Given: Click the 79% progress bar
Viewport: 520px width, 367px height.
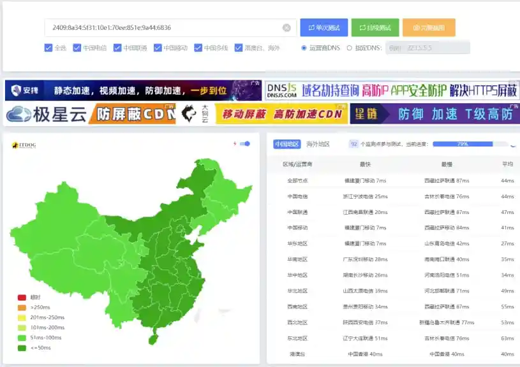Looking at the screenshot, I should tap(461, 144).
